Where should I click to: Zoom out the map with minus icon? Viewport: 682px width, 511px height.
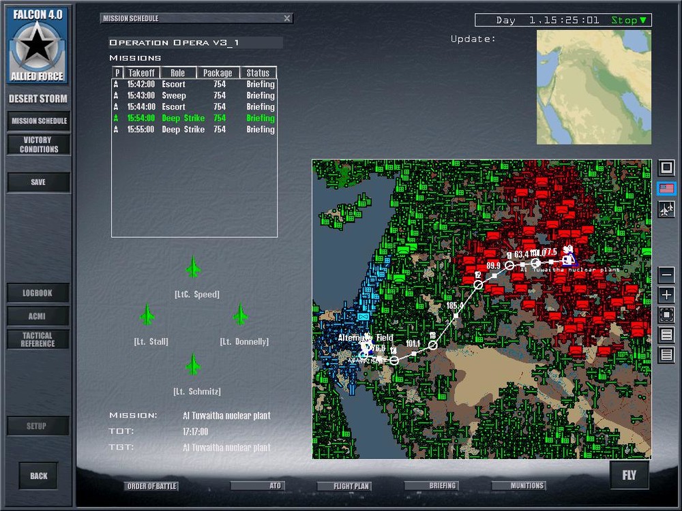(x=666, y=275)
